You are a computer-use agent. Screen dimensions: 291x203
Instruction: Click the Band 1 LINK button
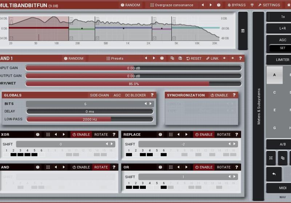click(212, 58)
